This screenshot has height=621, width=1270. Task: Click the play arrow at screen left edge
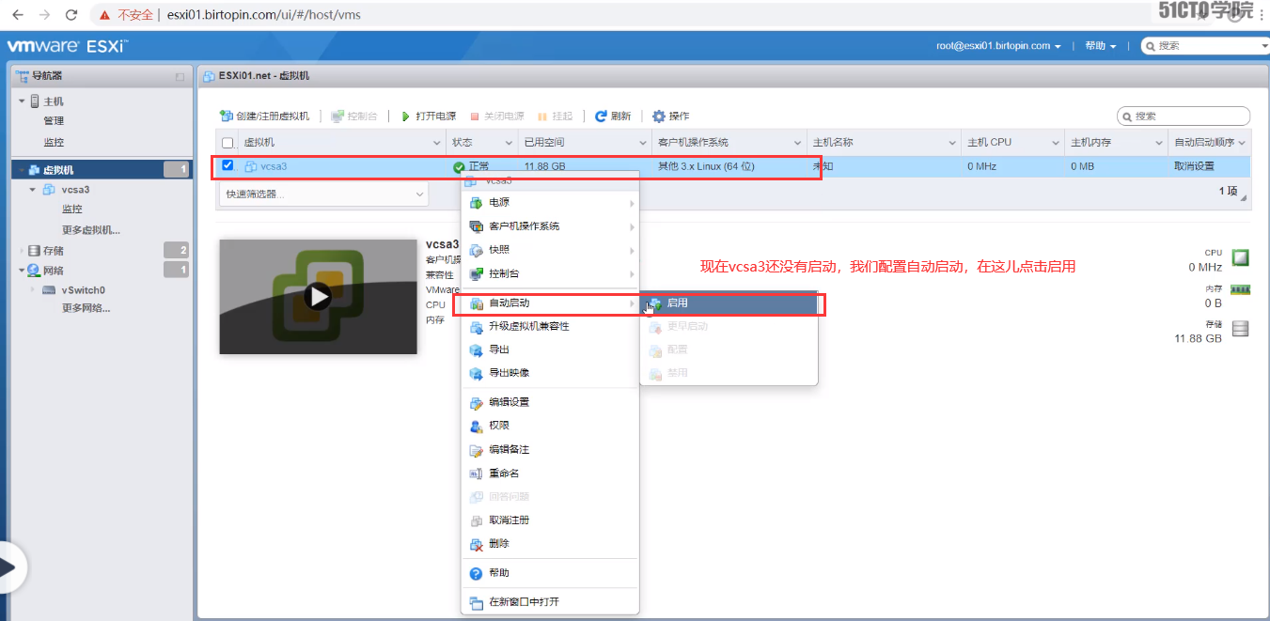point(9,567)
